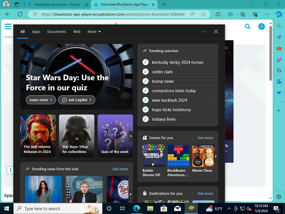285x214 pixels.
Task: Click Uptodown user account icon
Action: [261, 26]
